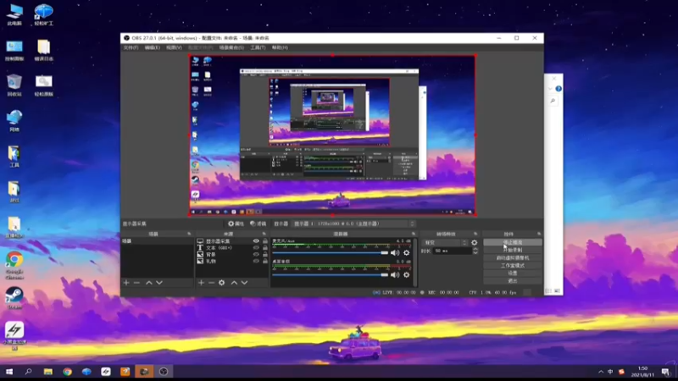This screenshot has height=381, width=678.
Task: Open 桌面音频 audio settings gear
Action: click(407, 274)
